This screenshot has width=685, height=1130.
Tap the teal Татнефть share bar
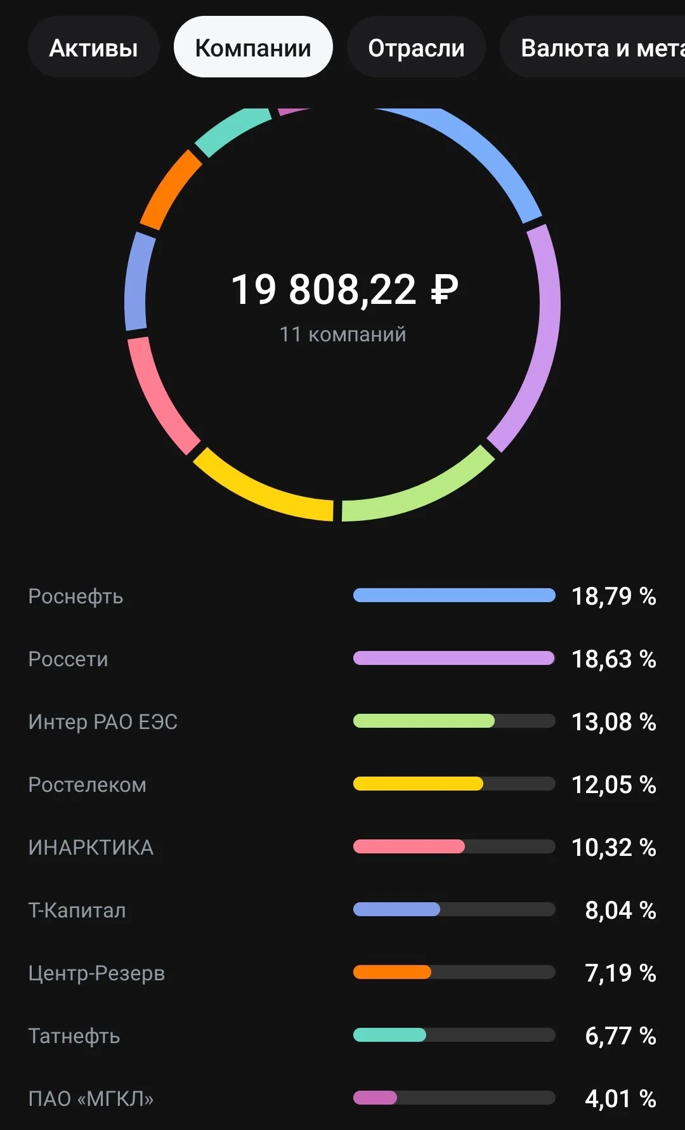454,1035
